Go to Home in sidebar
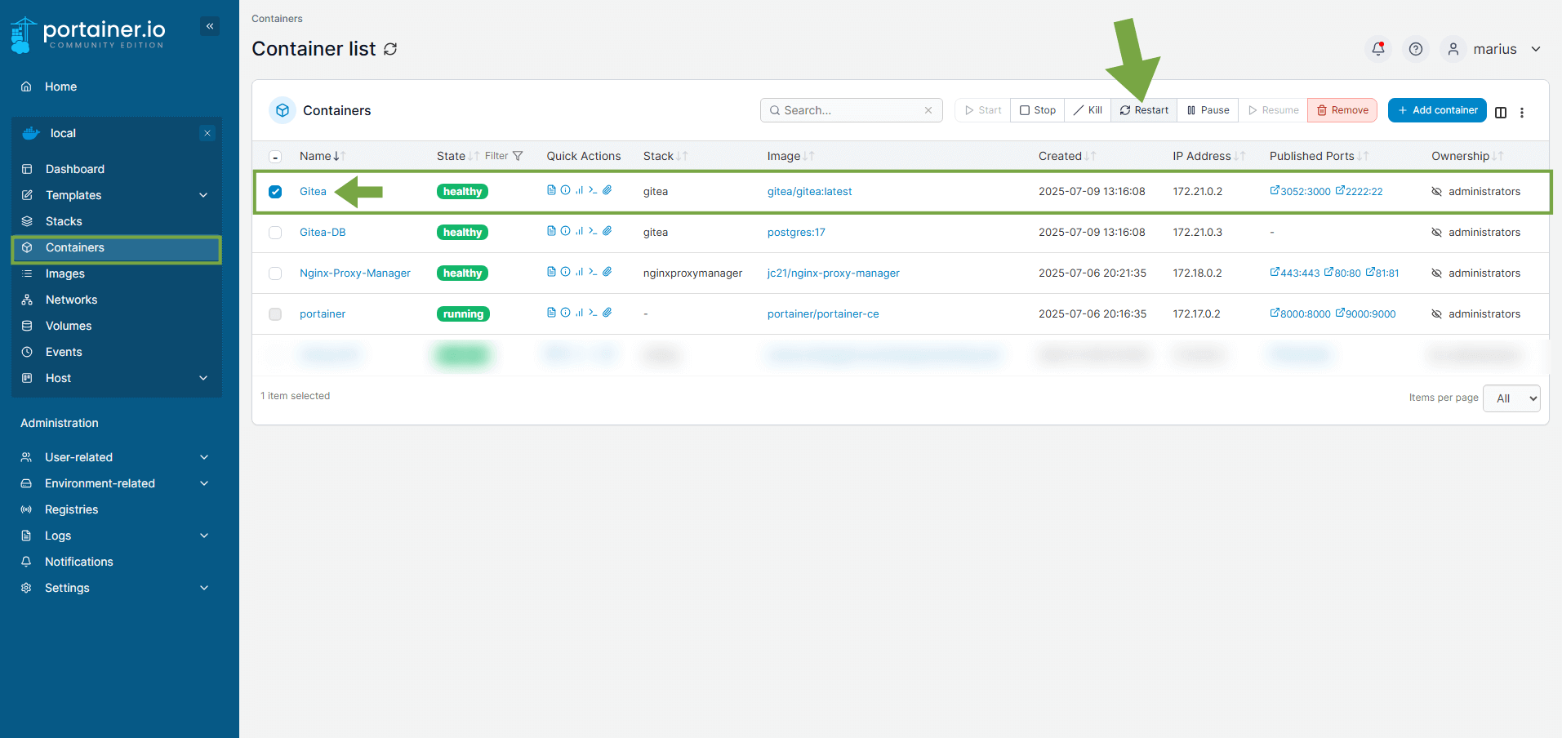 tap(116, 87)
